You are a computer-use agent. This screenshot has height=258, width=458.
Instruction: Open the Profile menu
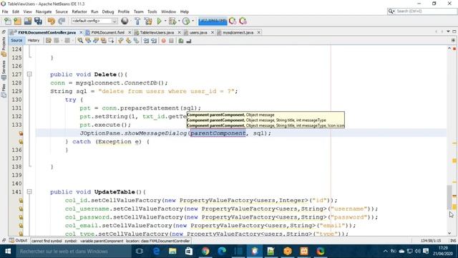[124, 11]
